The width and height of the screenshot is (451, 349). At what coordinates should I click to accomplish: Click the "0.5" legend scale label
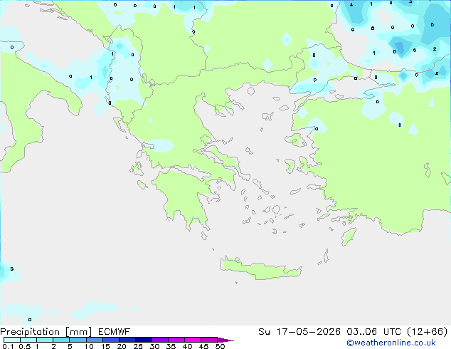(25, 346)
